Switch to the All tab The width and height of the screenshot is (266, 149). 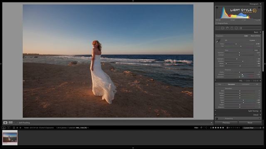click(257, 84)
